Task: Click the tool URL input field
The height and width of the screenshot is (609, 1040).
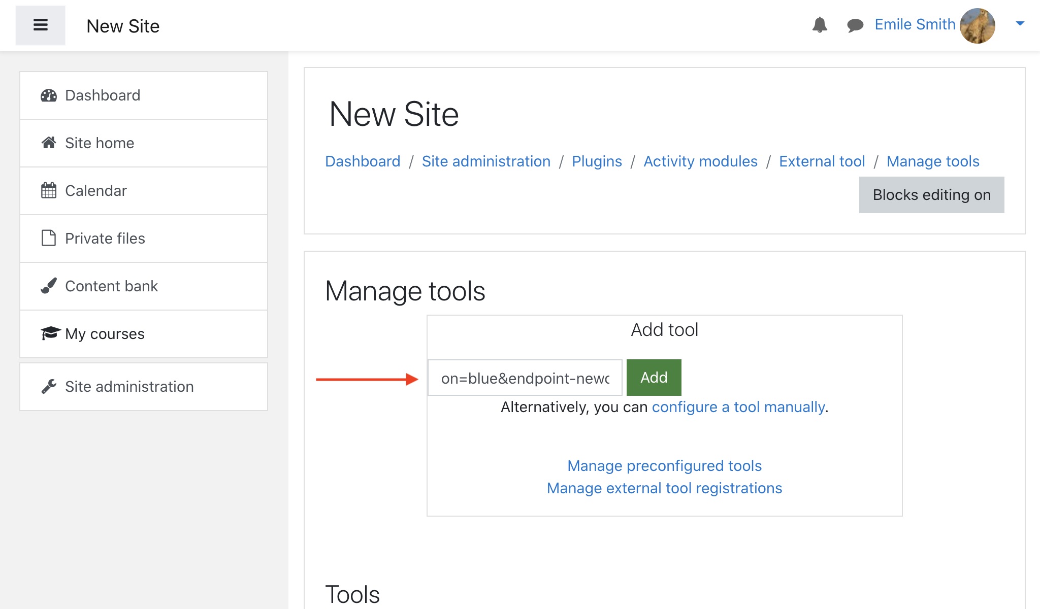Action: (525, 378)
